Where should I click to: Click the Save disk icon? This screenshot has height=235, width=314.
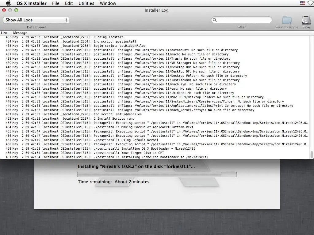click(306, 20)
